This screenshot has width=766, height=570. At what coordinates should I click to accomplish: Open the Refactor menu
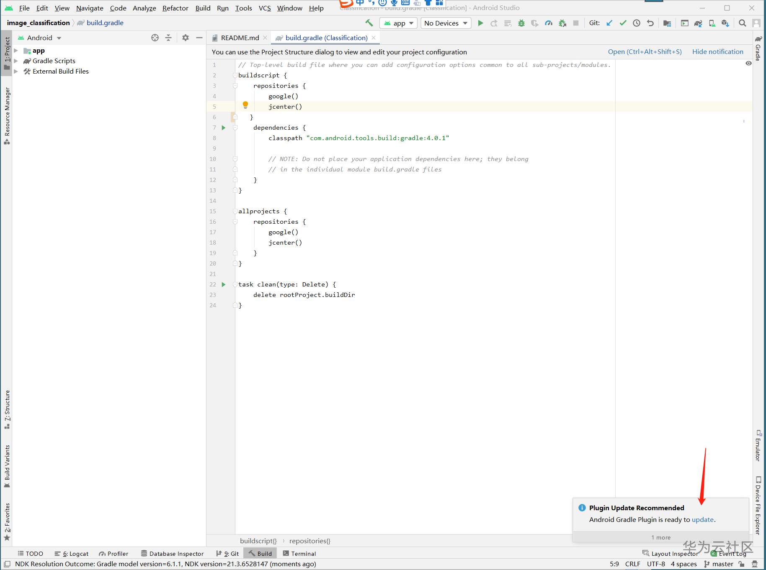175,8
